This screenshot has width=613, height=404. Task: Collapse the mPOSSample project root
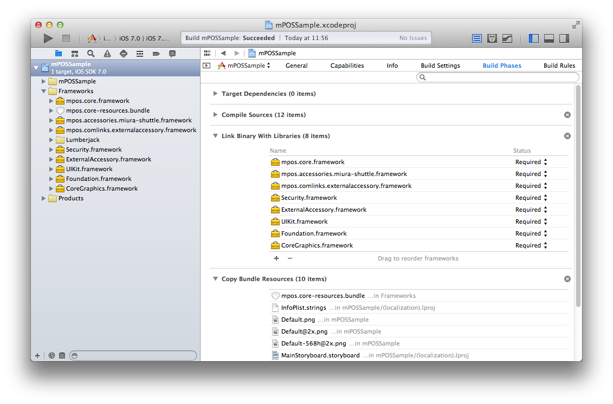[36, 68]
